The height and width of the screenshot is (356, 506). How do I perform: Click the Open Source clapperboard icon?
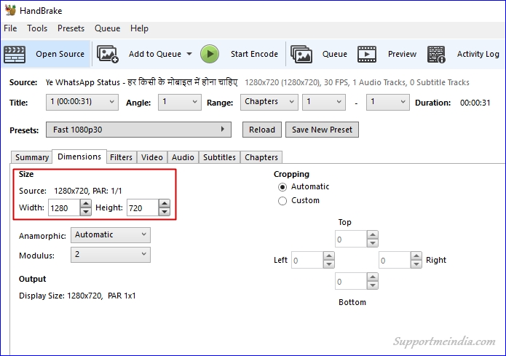coord(15,54)
